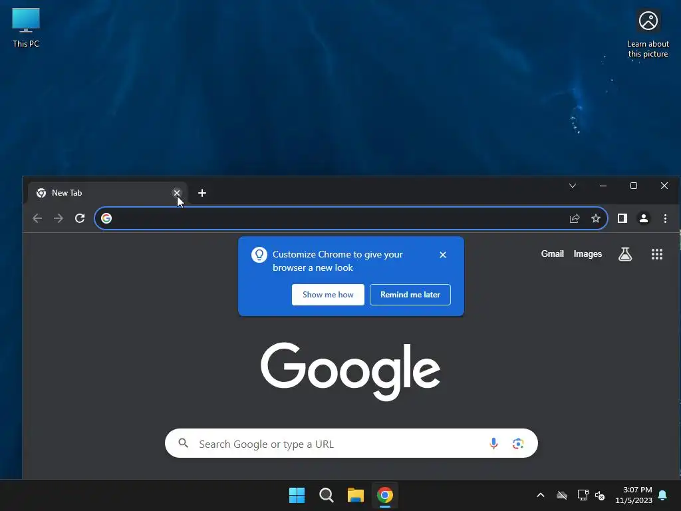Open This PC desktop icon

coord(26,27)
